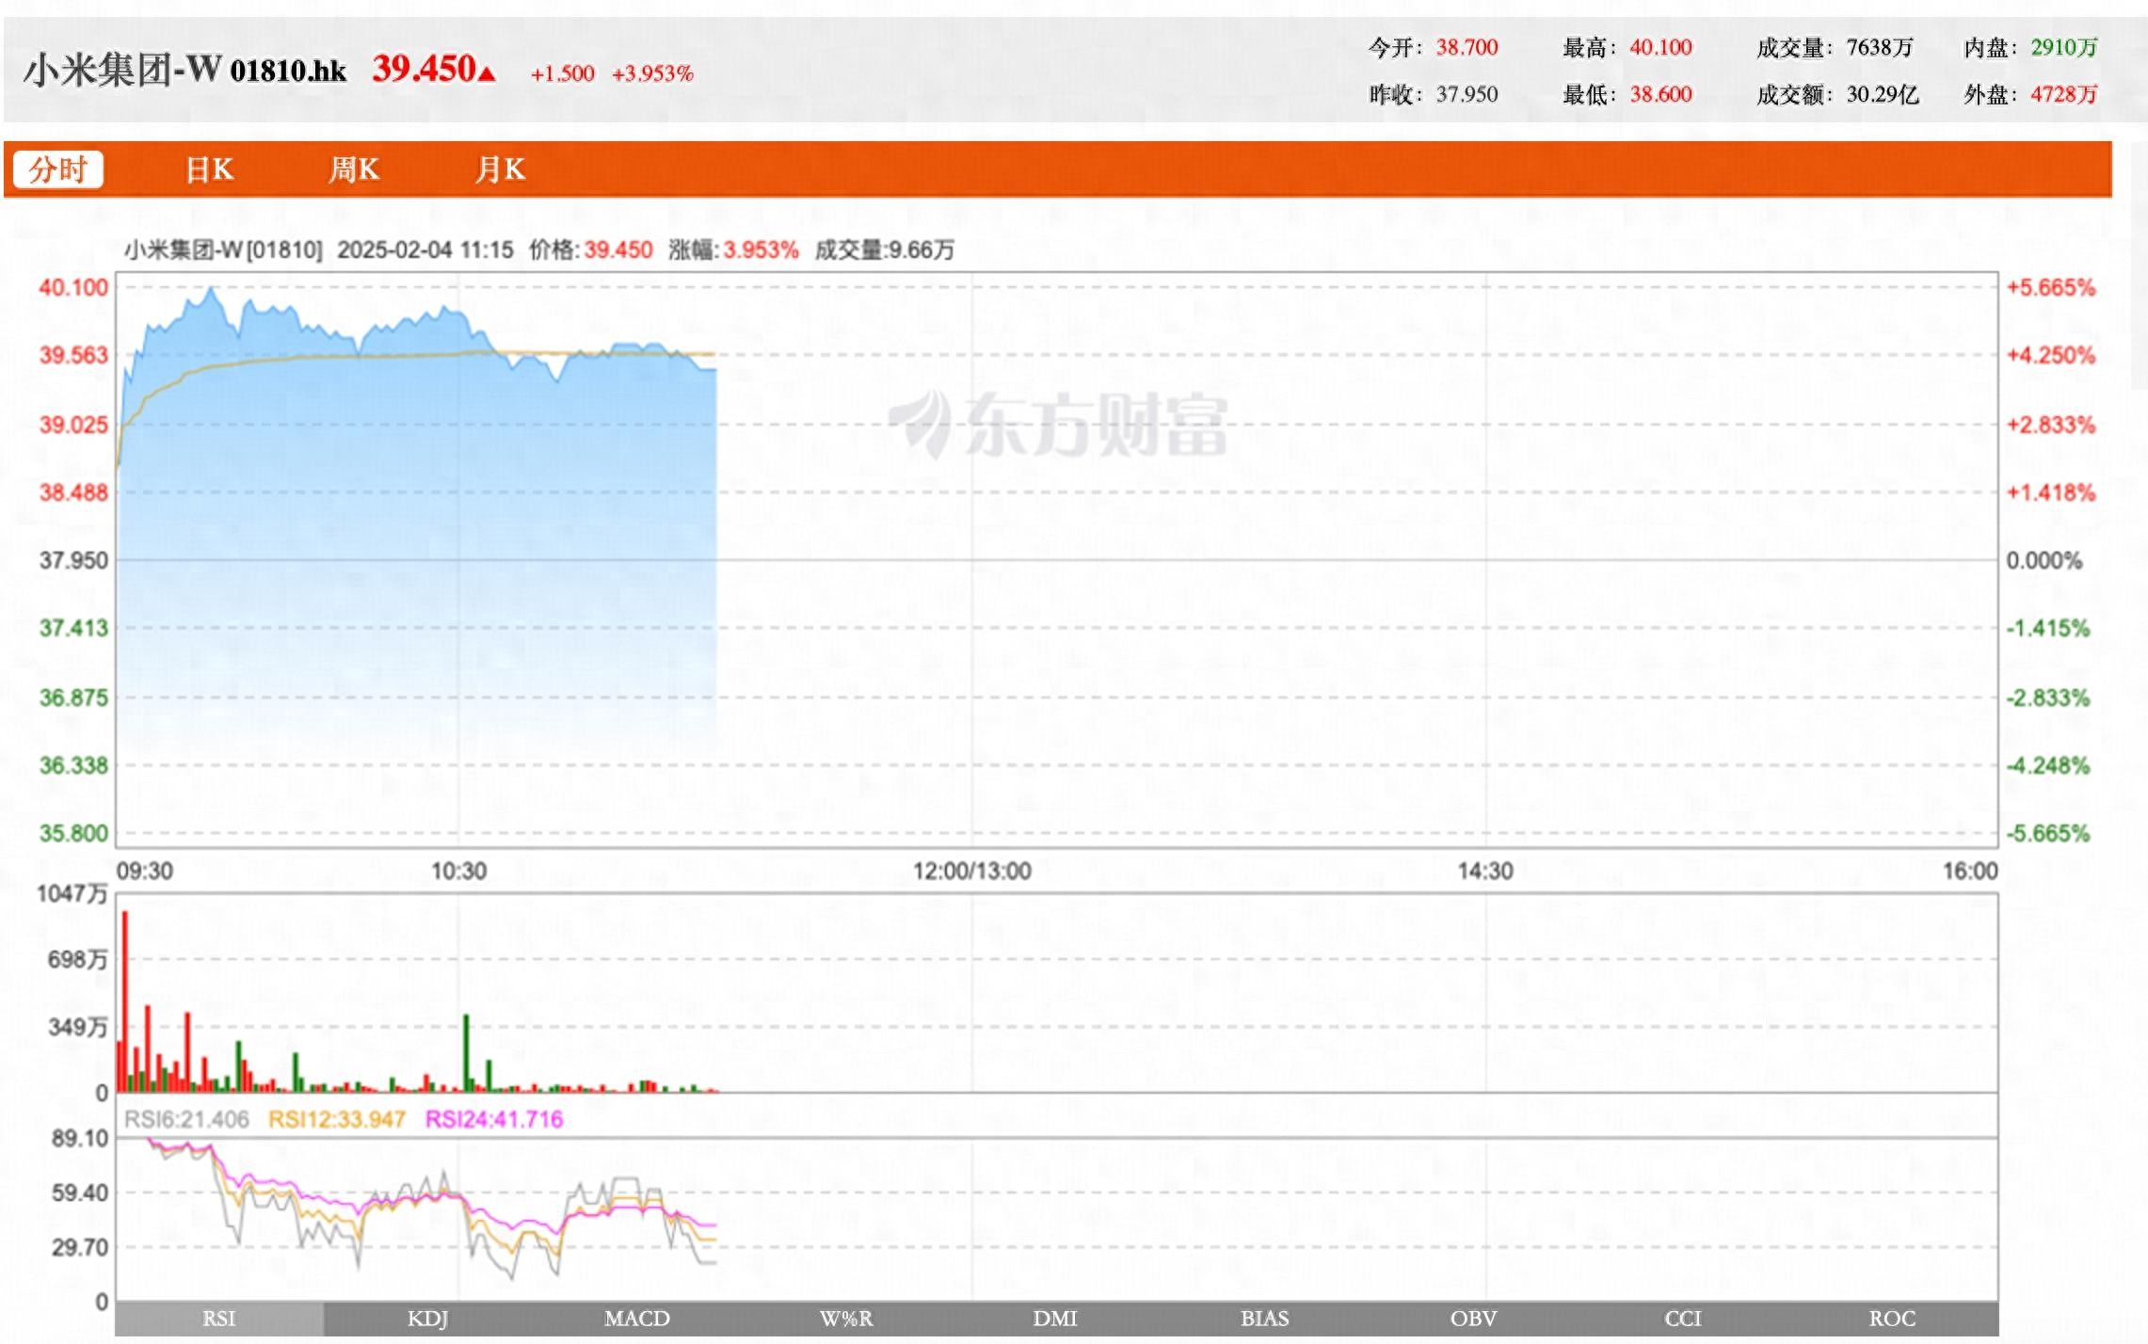
Task: Click the 昨收 previous close 37.950
Action: [x=1467, y=94]
